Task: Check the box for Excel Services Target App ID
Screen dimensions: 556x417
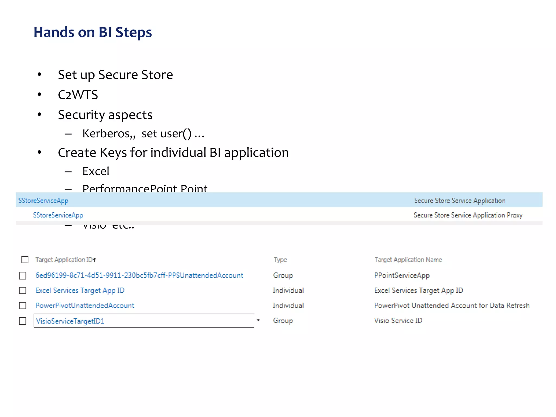Action: [23, 290]
